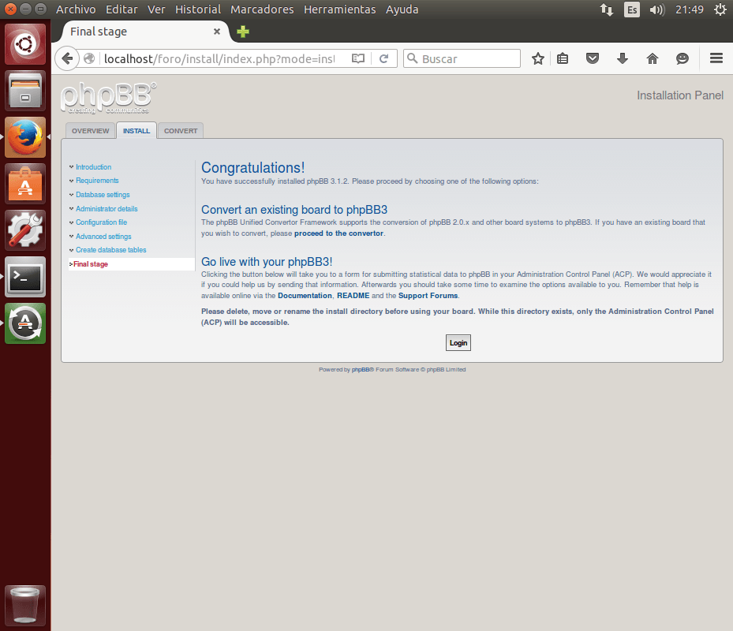
Task: Click the phpBB link in the footer
Action: coord(361,369)
